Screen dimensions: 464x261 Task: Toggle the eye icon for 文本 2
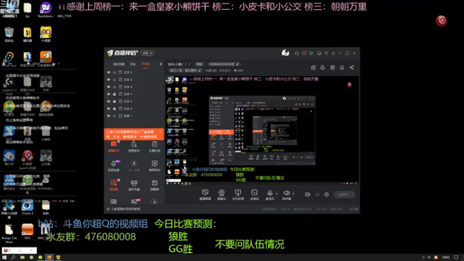[108, 108]
